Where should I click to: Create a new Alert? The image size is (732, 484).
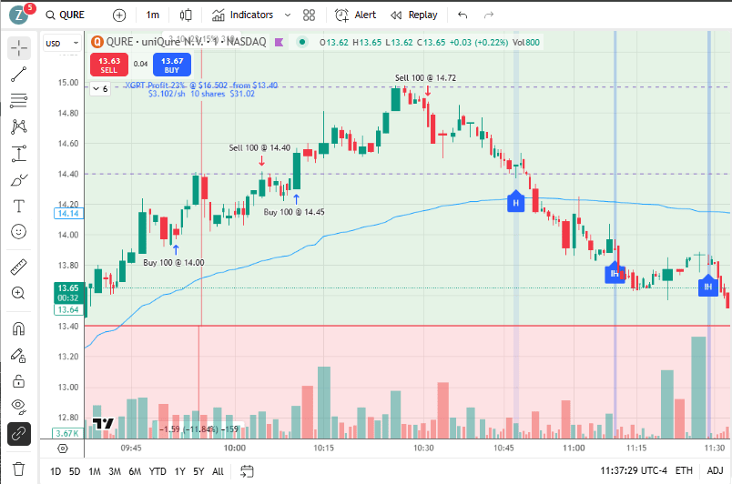(355, 15)
